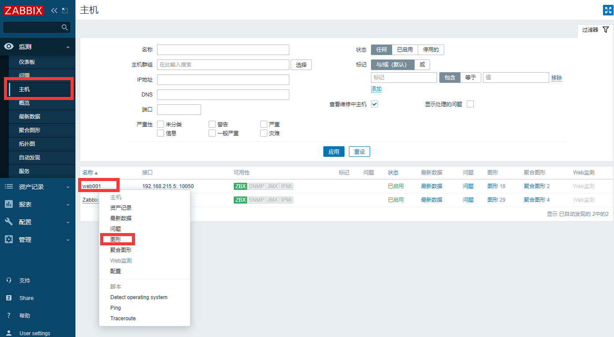Collapse the sidebar with double-chevron icon
Image resolution: width=614 pixels, height=337 pixels.
click(x=54, y=10)
